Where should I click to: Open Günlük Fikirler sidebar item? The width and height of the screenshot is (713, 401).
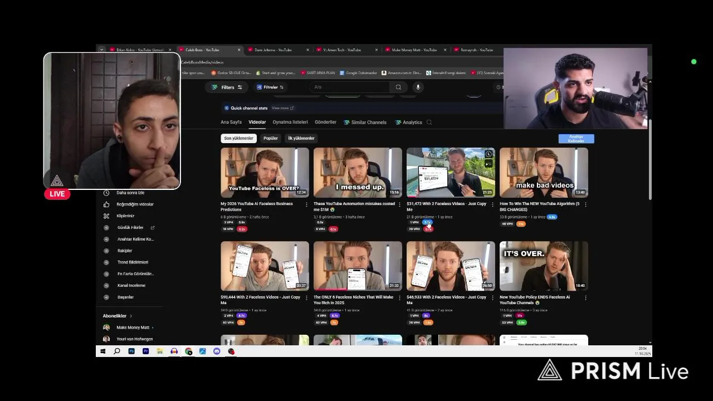(x=130, y=227)
